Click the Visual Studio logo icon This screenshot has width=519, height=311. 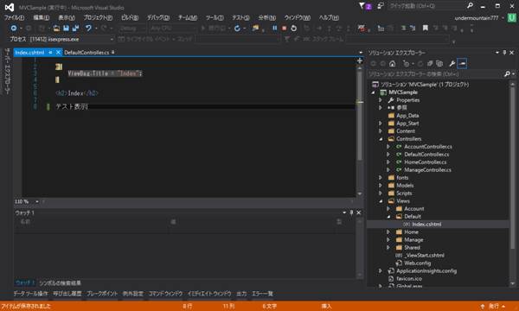(x=10, y=7)
